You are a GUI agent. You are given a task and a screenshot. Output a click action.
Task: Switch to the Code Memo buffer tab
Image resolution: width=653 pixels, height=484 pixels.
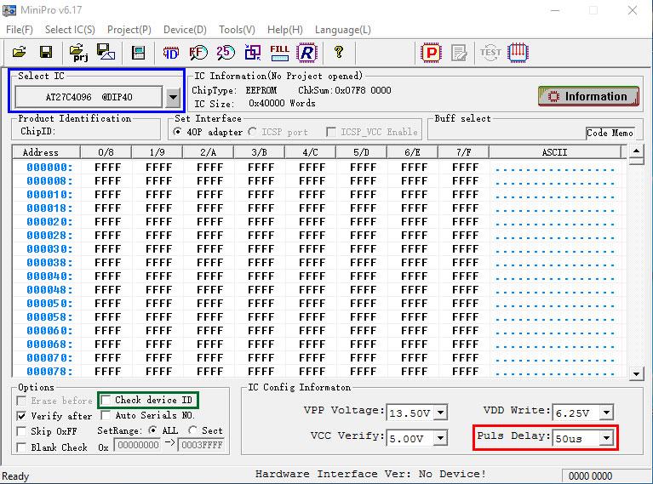tap(610, 133)
